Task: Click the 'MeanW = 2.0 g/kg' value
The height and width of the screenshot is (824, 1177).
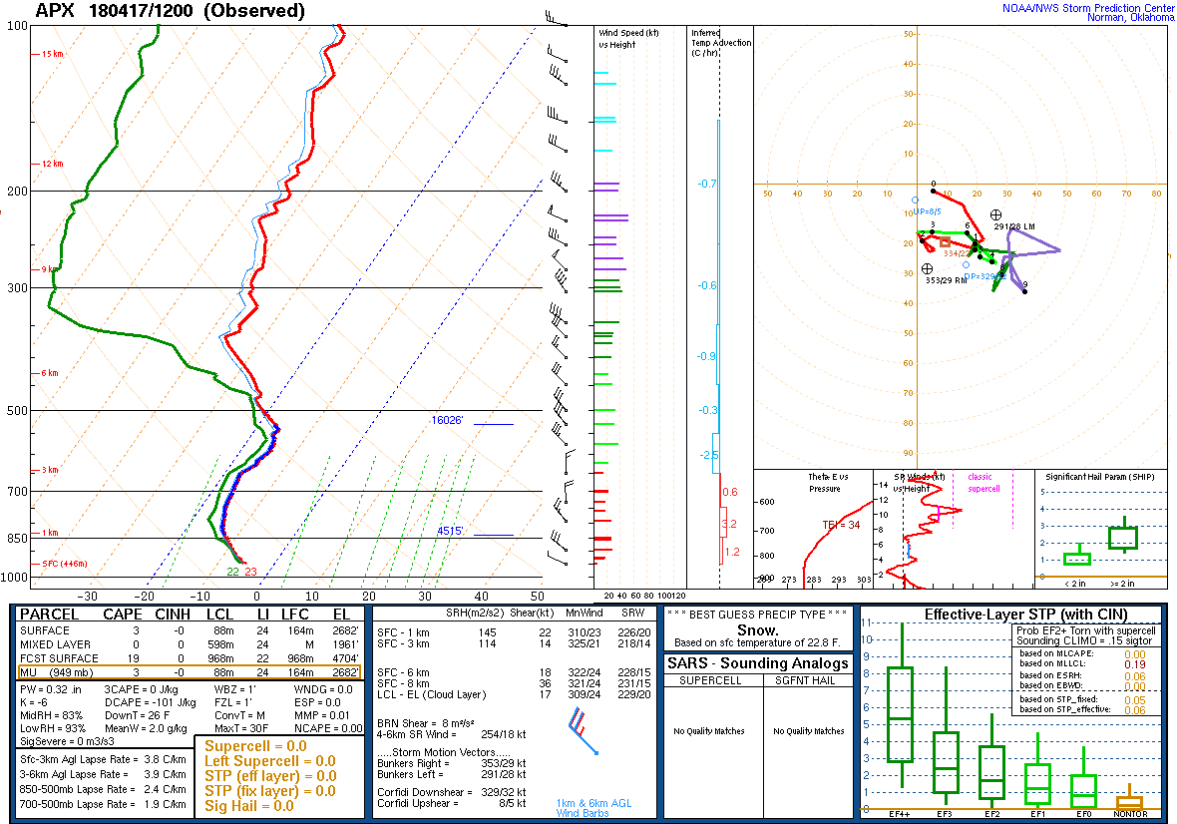Action: (146, 728)
